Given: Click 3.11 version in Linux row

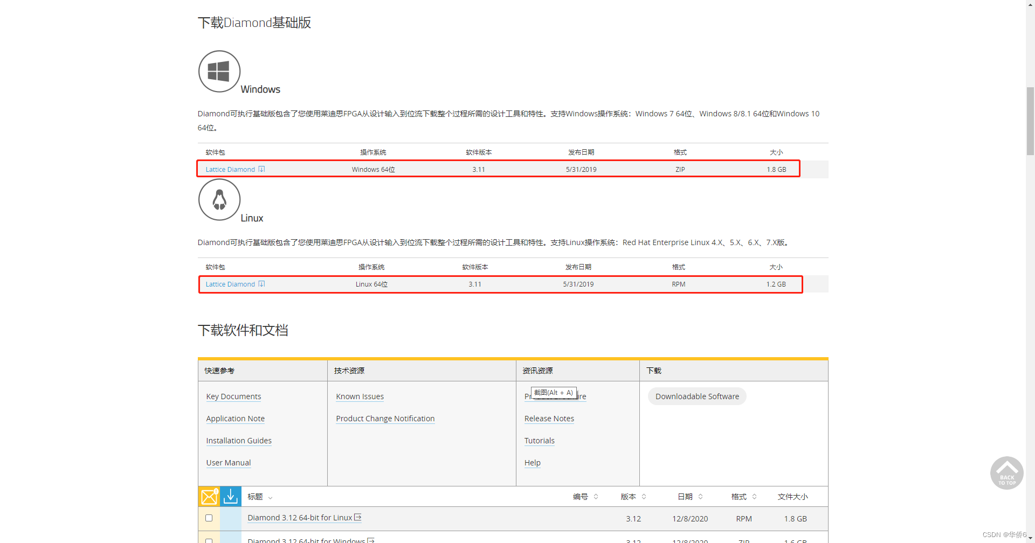Looking at the screenshot, I should [475, 284].
